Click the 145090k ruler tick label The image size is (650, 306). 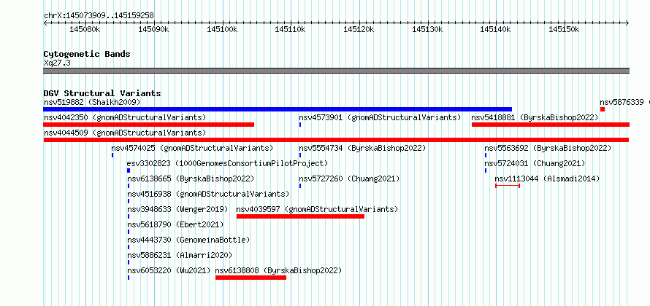[153, 30]
